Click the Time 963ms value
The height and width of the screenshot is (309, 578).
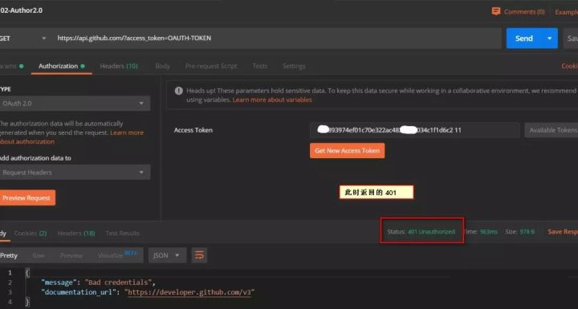click(489, 232)
